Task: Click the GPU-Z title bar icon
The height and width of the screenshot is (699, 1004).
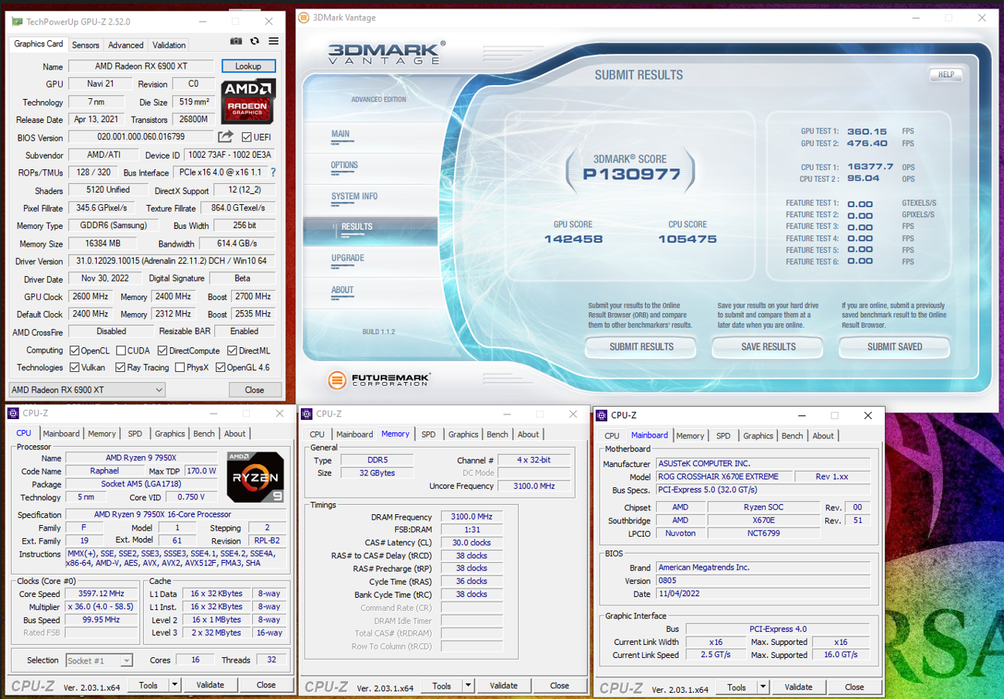Action: click(x=17, y=22)
